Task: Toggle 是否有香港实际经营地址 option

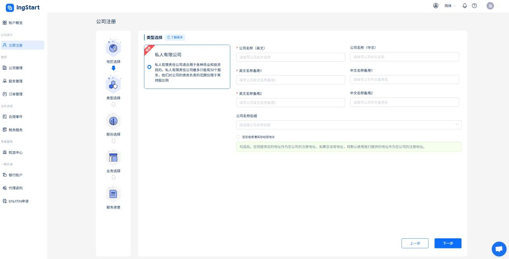Action: (238, 137)
